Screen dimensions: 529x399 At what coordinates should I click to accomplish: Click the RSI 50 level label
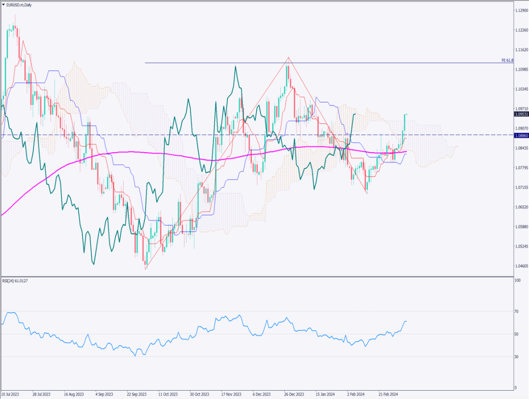[x=517, y=334]
